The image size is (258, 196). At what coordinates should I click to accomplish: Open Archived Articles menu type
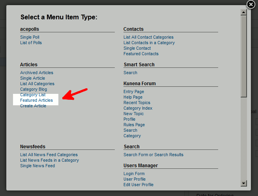click(x=37, y=73)
